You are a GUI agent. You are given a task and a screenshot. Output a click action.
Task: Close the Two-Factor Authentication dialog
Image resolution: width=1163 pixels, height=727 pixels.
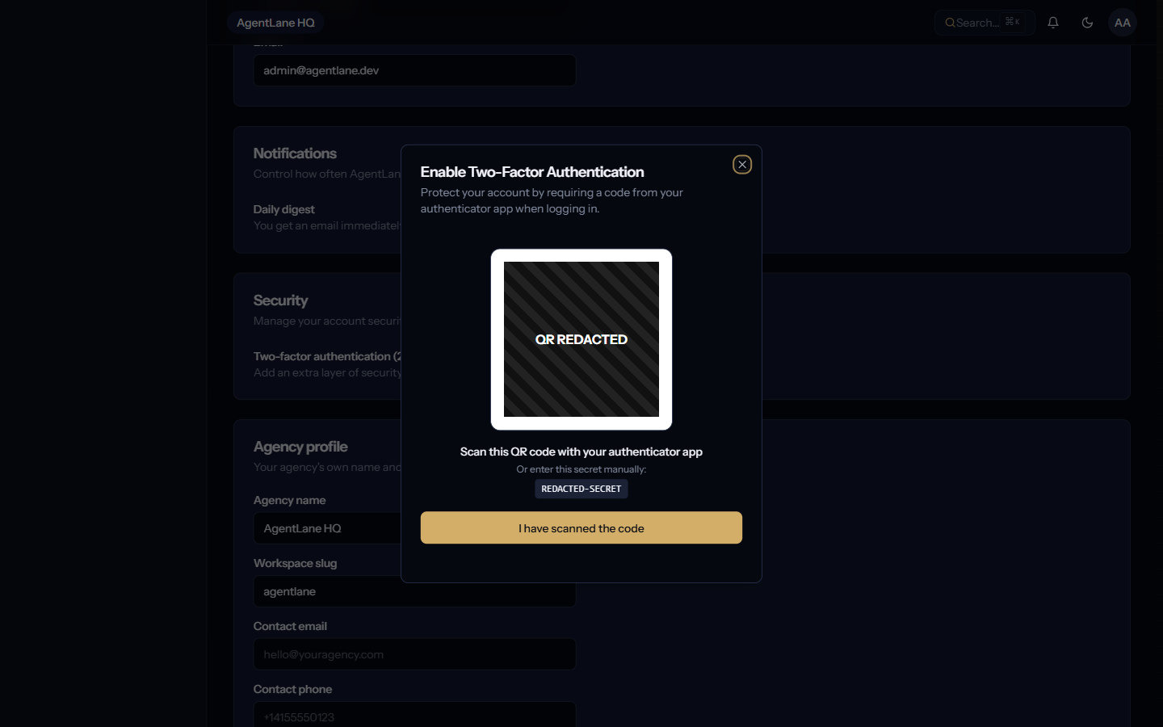coord(742,165)
